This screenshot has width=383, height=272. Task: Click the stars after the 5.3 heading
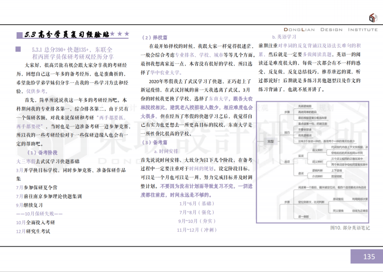(120, 35)
